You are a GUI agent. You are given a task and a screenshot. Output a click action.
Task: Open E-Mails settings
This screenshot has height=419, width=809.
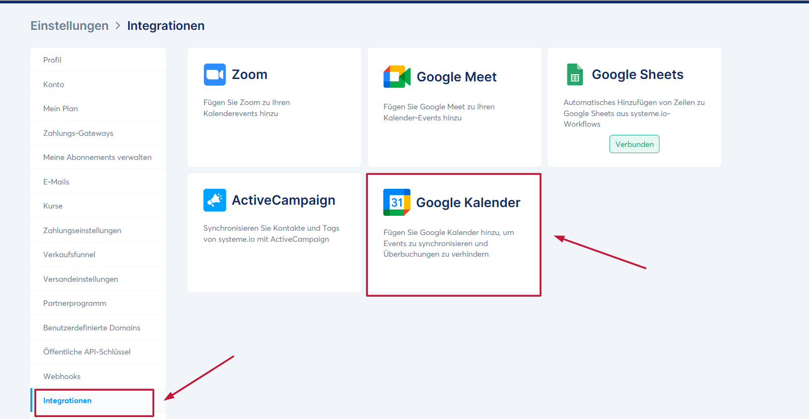click(x=98, y=182)
